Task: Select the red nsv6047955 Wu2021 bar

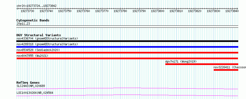Action: tap(127, 58)
